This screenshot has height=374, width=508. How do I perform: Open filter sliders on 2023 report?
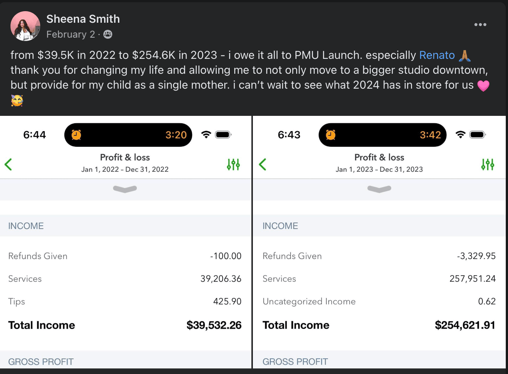(x=488, y=164)
